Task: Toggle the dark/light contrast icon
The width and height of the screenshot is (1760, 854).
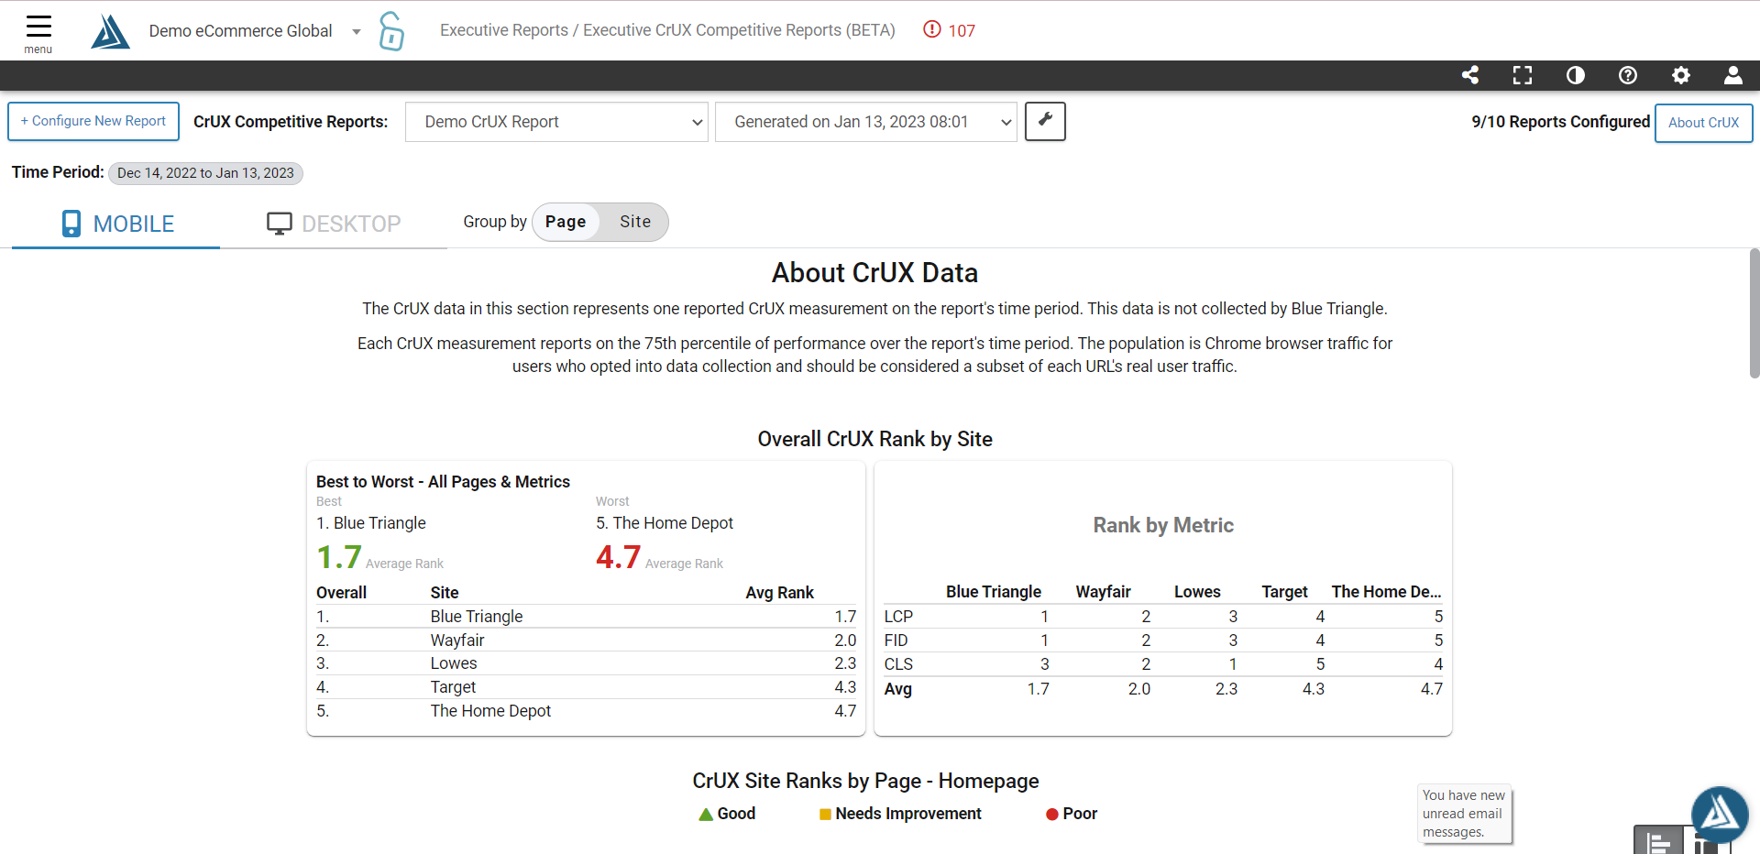Action: [1576, 75]
